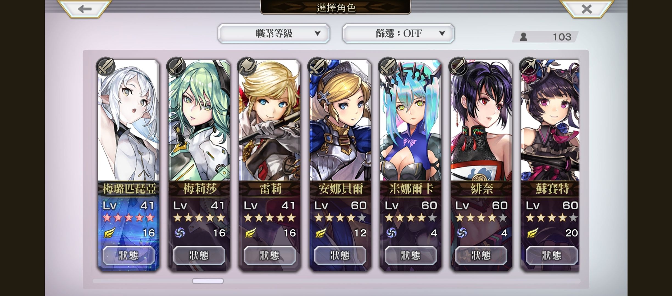
Task: Click the arrow job icon on 蘇賽特's card
Action: [529, 66]
